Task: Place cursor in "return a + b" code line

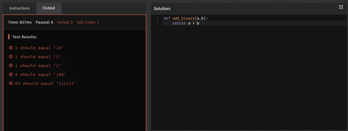Action: (186, 23)
